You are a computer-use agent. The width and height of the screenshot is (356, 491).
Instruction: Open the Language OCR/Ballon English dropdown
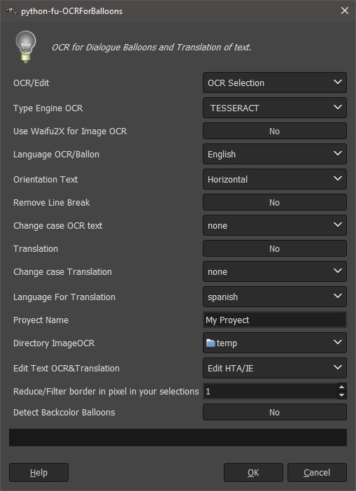coord(275,154)
